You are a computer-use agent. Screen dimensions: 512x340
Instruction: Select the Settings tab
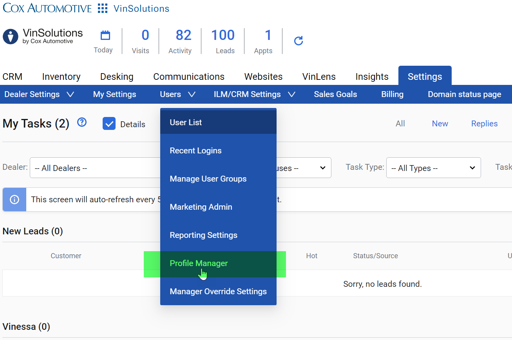click(425, 76)
